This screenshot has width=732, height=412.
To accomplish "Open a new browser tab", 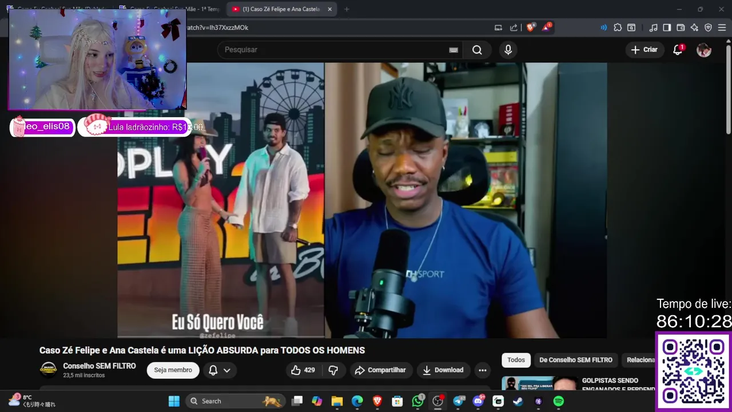I will point(347,9).
